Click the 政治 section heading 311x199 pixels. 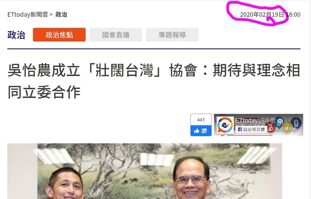(16, 35)
